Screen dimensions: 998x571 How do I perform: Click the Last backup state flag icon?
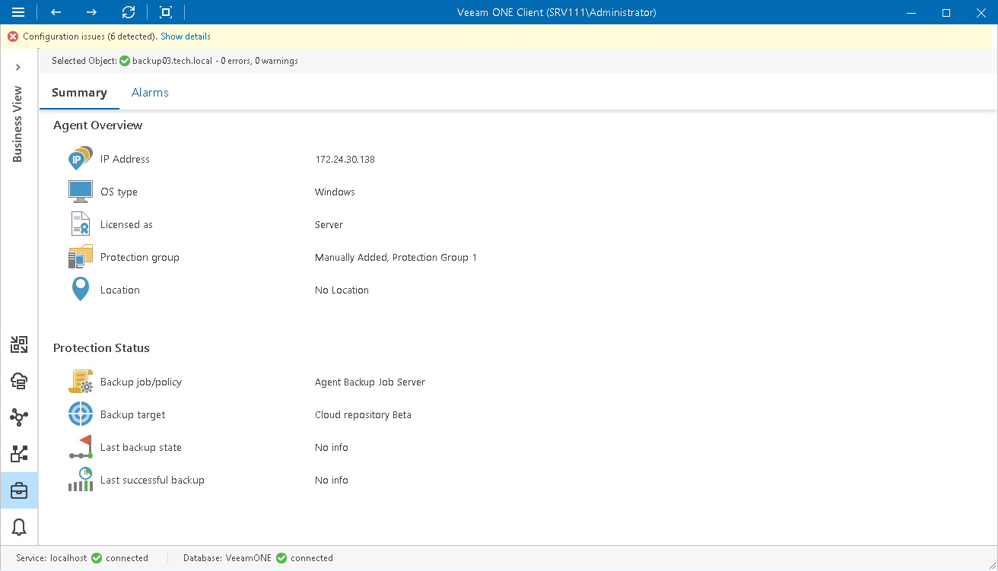click(x=80, y=446)
